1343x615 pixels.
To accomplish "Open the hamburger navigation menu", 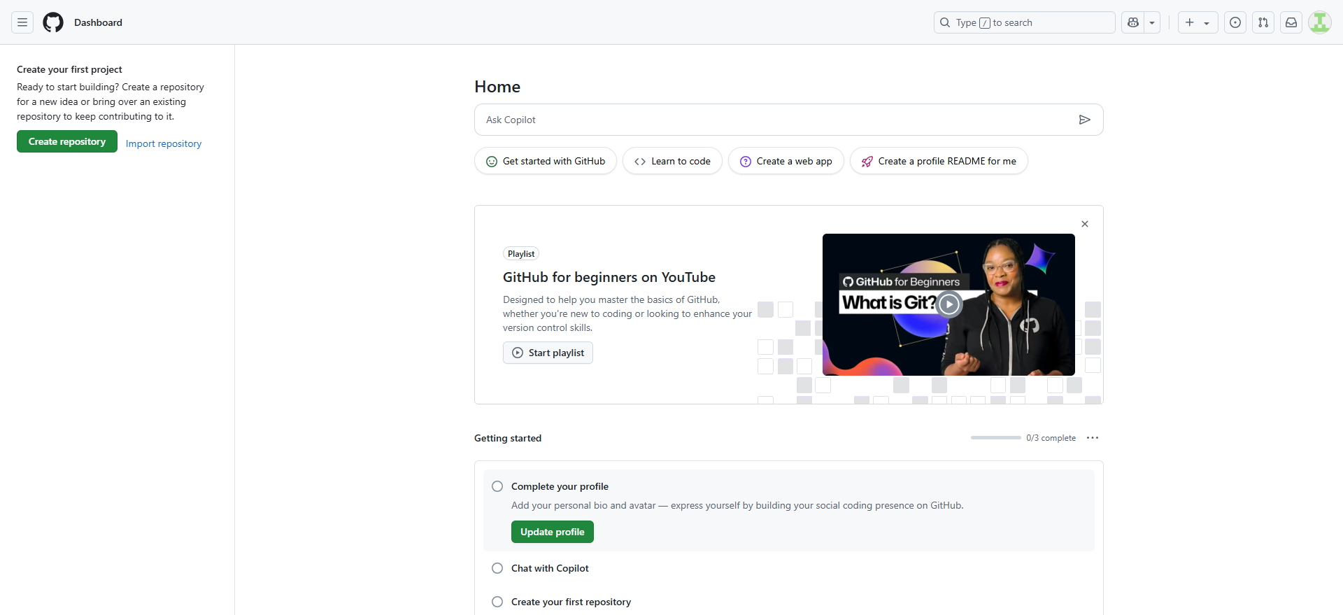I will click(22, 22).
